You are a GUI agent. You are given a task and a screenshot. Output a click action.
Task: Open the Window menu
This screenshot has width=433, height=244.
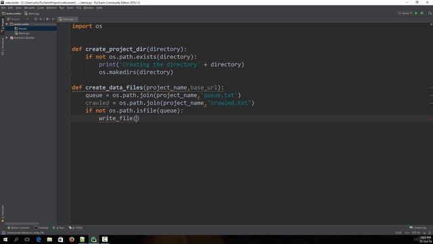click(x=89, y=7)
